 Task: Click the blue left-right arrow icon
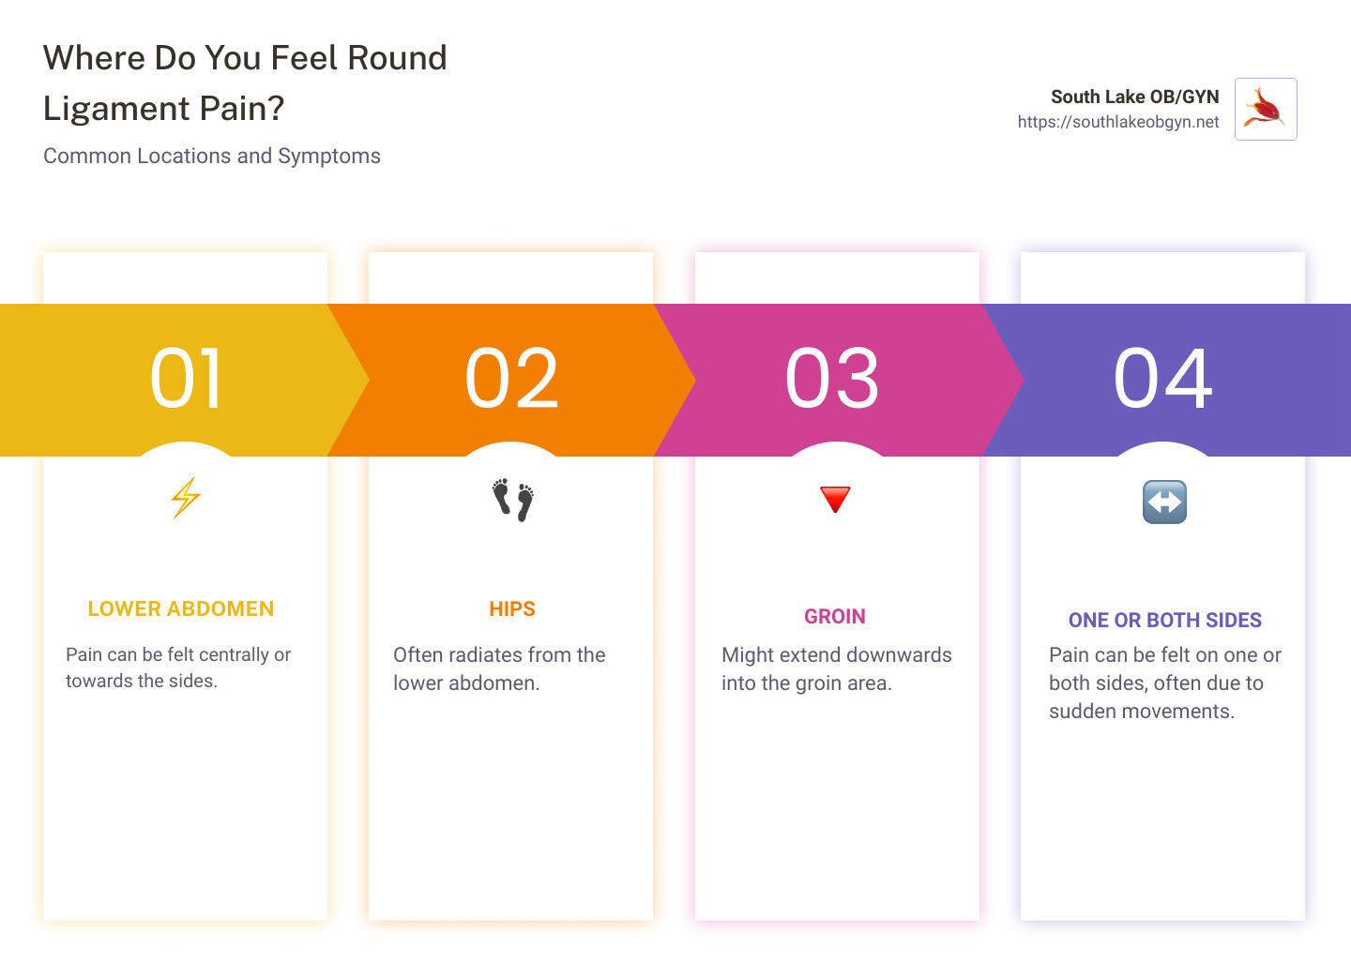point(1164,502)
